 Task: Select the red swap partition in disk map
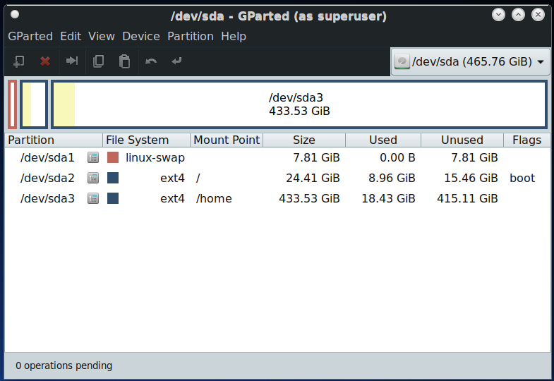13,104
